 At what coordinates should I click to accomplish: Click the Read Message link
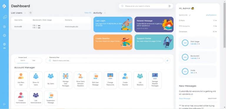pos(185,98)
